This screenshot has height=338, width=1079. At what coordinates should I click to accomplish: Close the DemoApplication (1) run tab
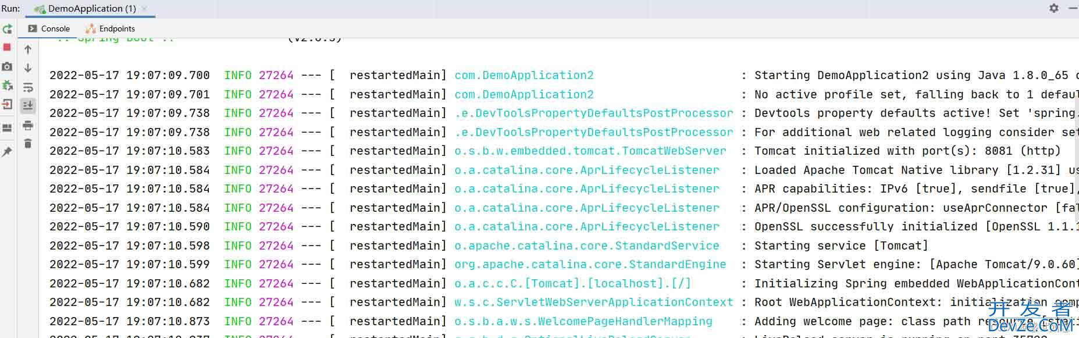coord(144,9)
